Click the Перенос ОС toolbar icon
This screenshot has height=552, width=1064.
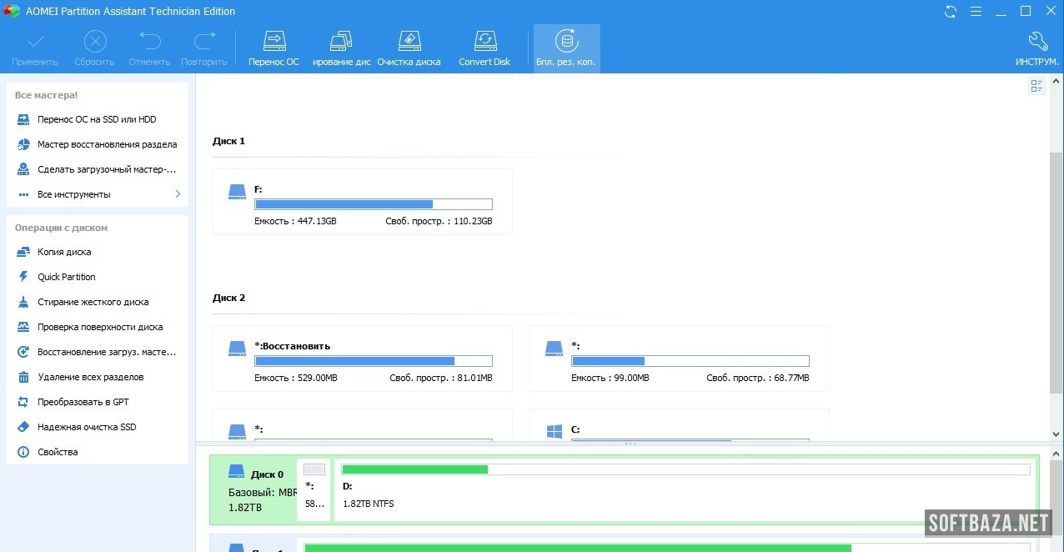pyautogui.click(x=274, y=48)
